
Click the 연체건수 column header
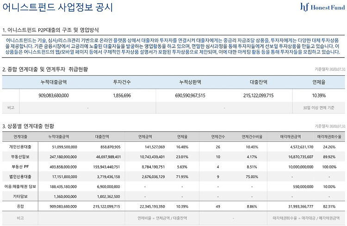[218, 137]
